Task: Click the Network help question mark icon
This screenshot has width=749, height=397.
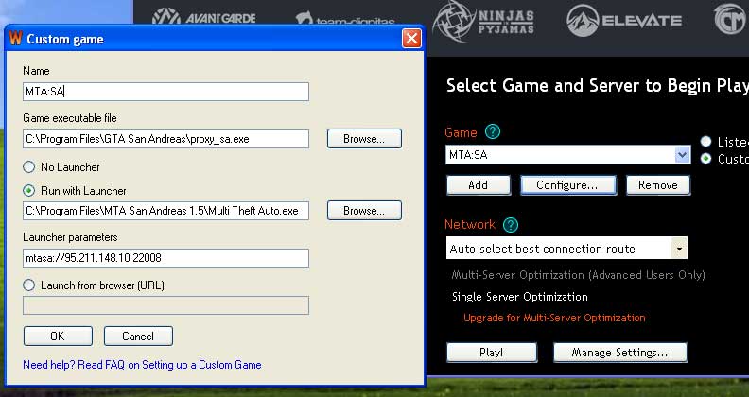Action: click(511, 225)
